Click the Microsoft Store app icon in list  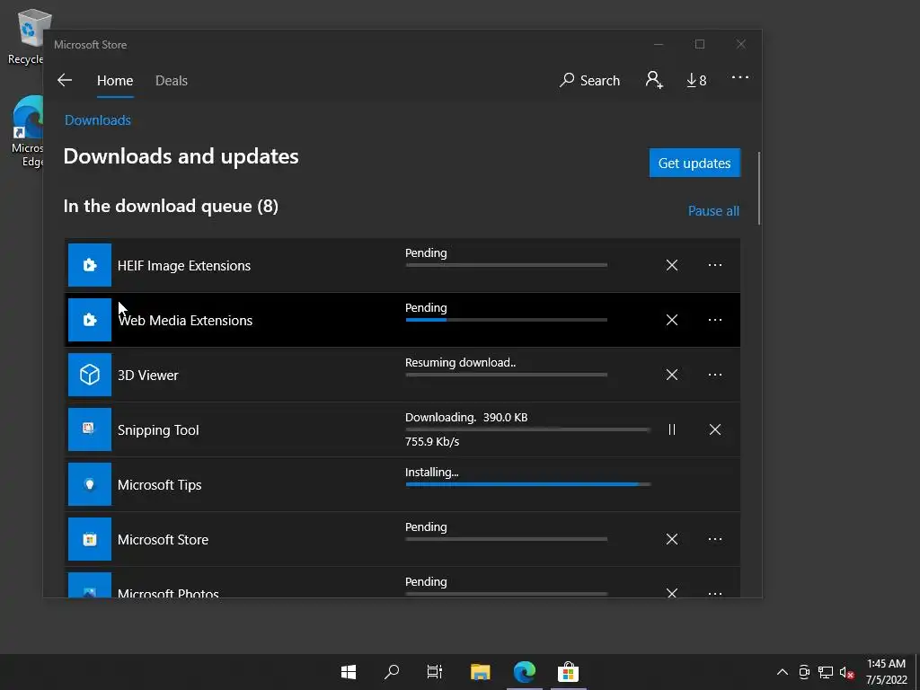(x=90, y=539)
